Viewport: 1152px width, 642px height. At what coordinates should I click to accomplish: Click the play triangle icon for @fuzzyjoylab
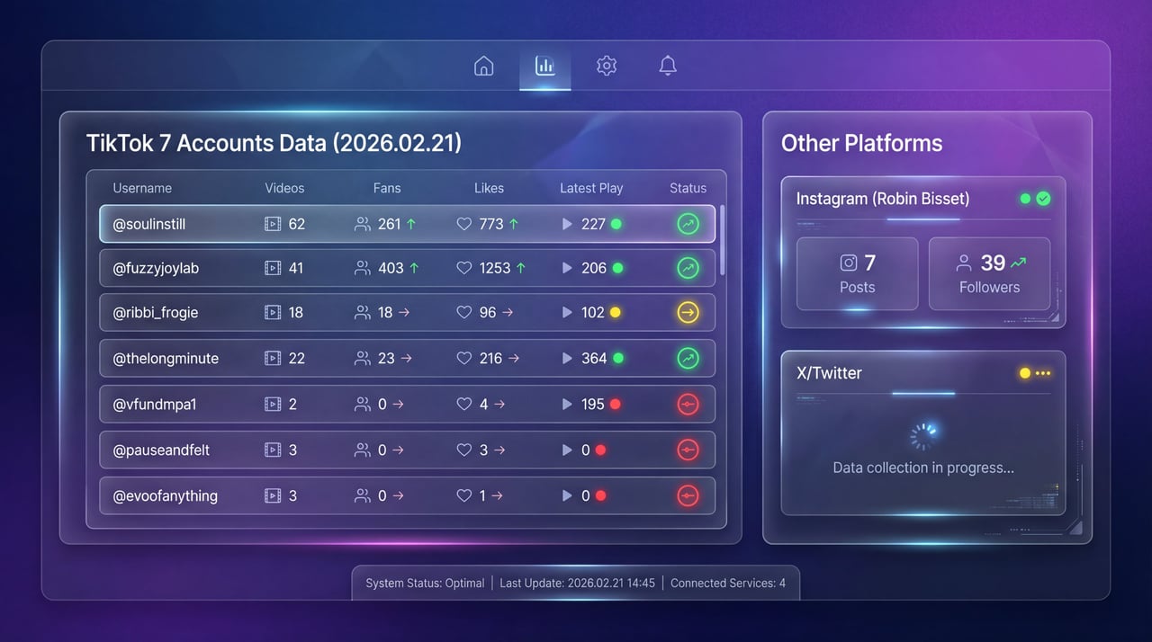[x=567, y=268]
